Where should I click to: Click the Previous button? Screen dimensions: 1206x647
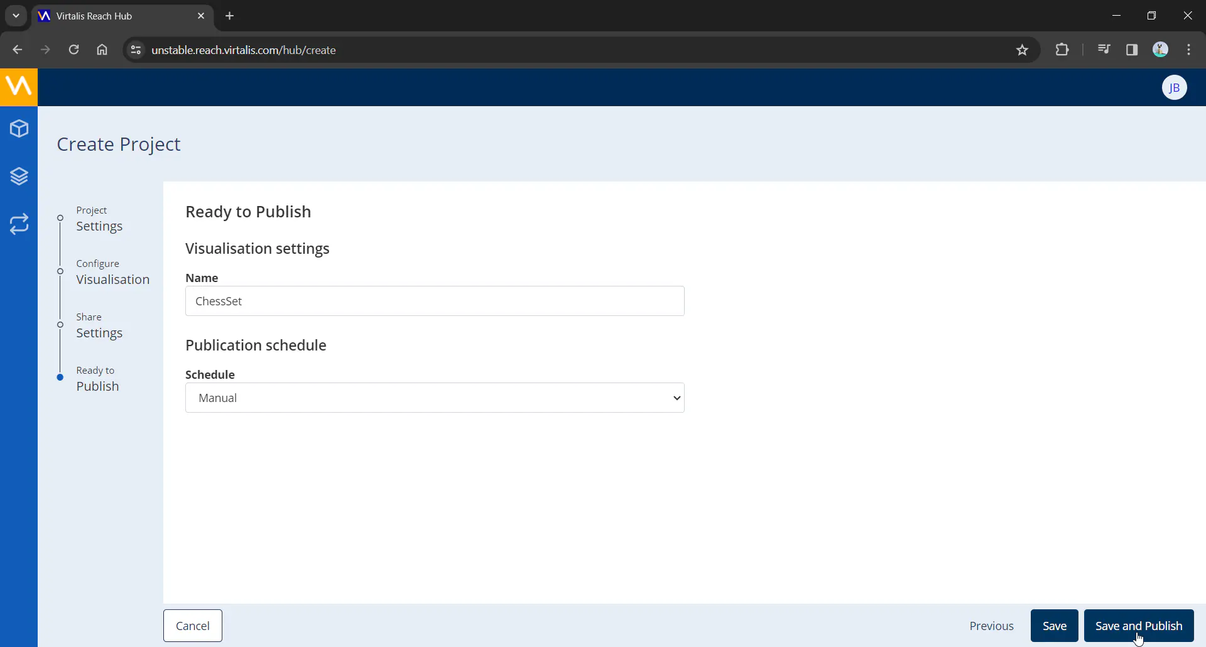coord(991,626)
